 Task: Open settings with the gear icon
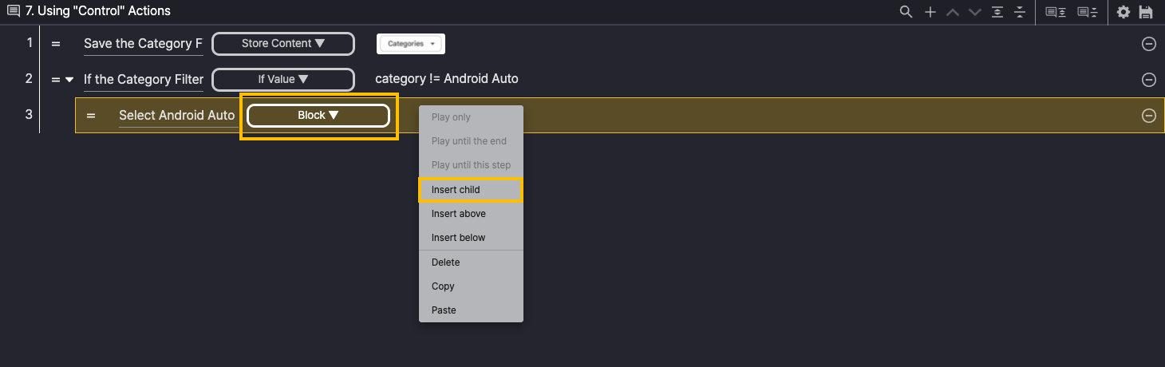pyautogui.click(x=1124, y=12)
